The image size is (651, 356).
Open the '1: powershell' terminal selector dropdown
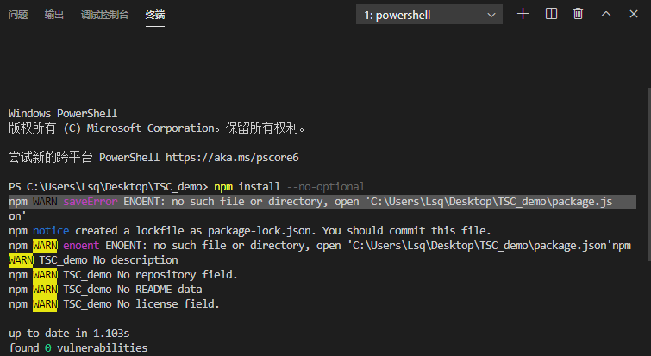(x=423, y=15)
